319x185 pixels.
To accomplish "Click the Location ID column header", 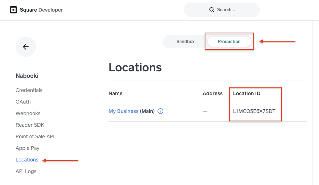I will (246, 93).
